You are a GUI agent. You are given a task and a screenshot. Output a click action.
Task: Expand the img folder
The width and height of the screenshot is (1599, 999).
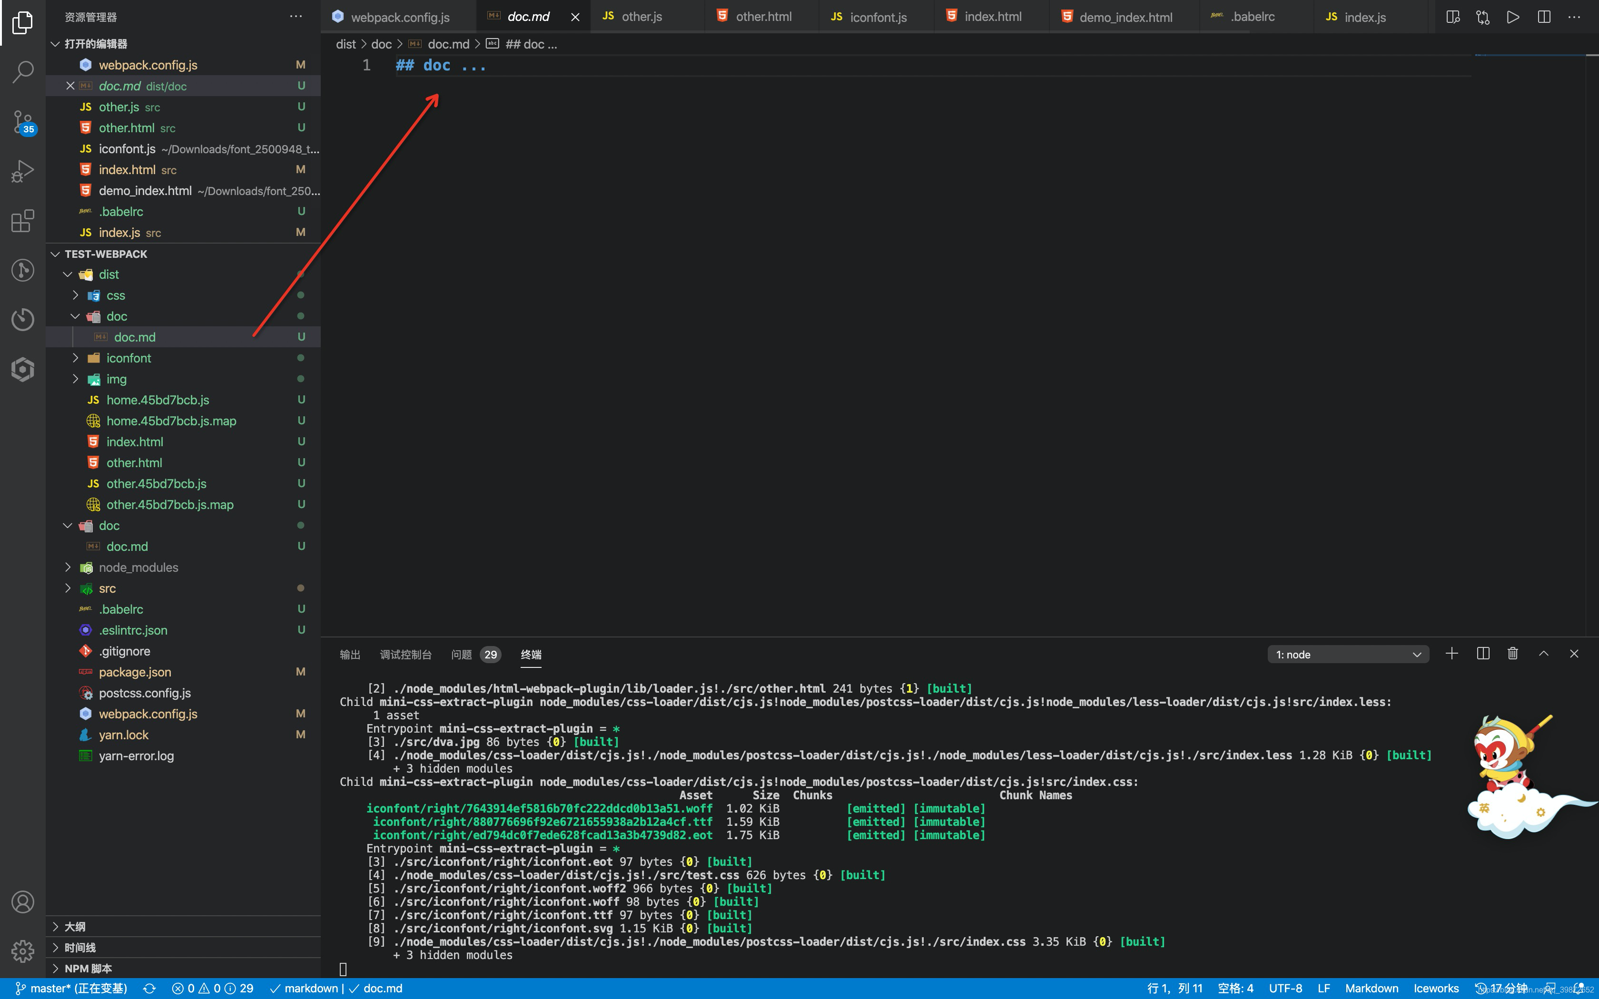[x=75, y=379]
